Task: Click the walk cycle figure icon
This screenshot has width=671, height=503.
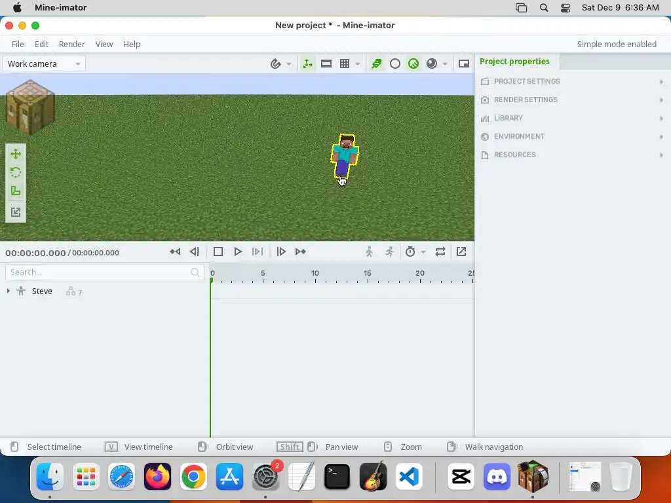Action: pyautogui.click(x=370, y=252)
